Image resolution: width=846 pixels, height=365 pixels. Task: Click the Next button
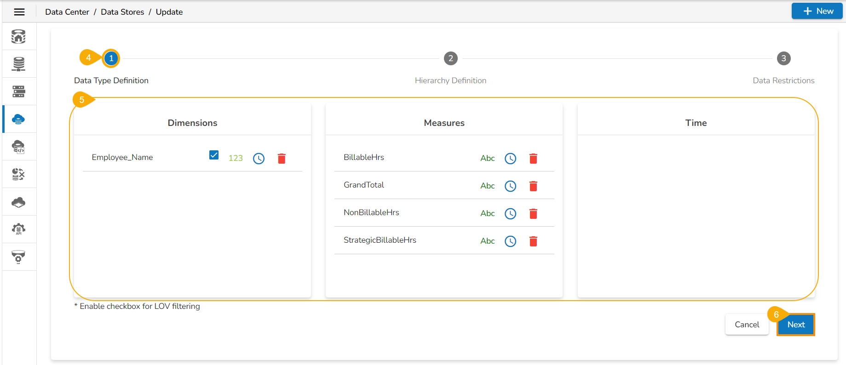(x=795, y=325)
